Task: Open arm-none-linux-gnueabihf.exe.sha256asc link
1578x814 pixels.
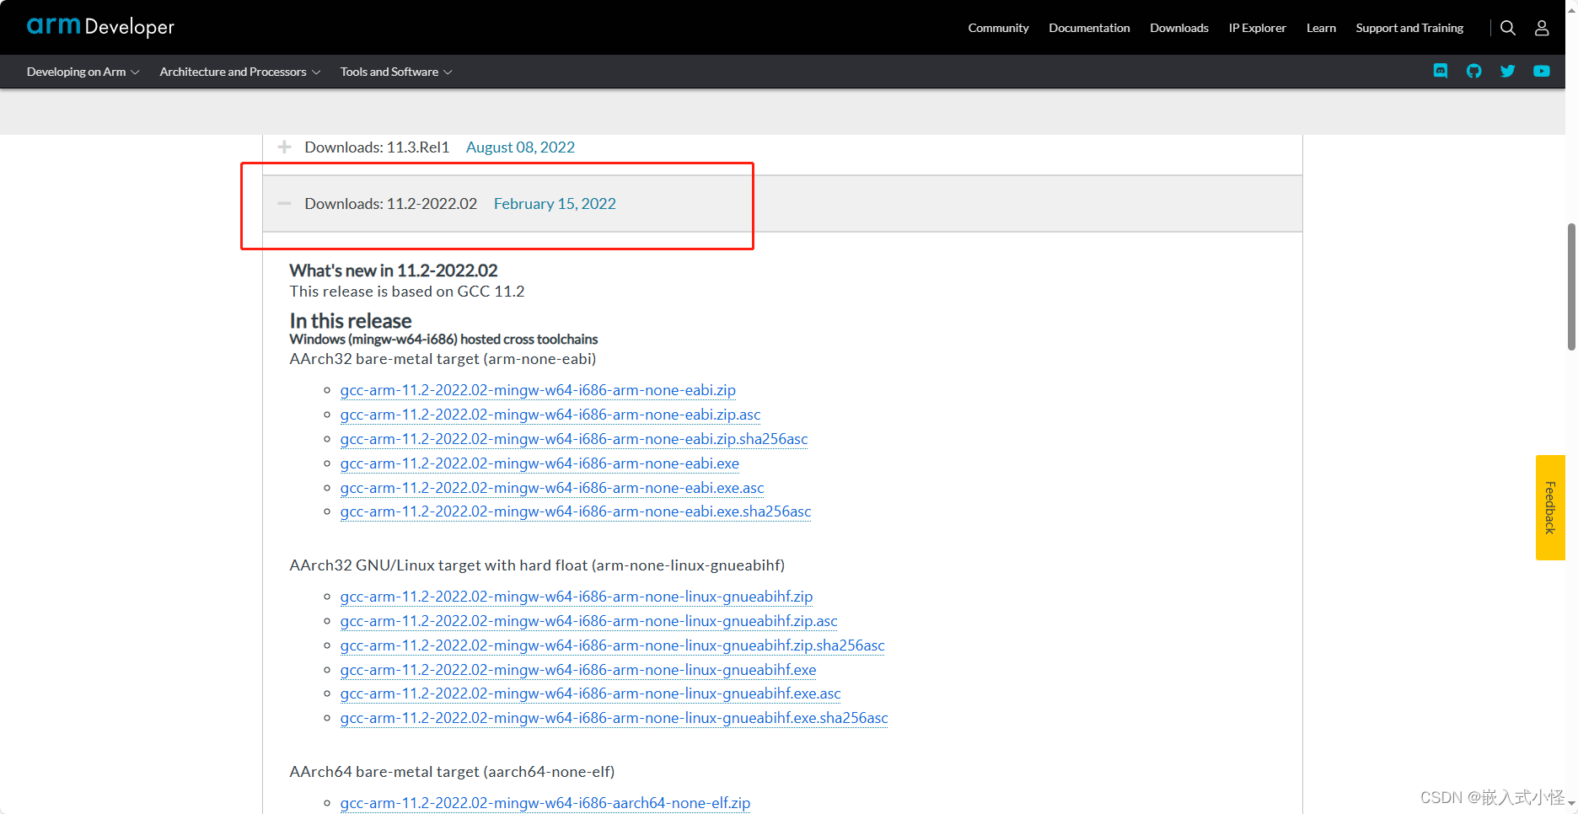Action: [x=615, y=718]
